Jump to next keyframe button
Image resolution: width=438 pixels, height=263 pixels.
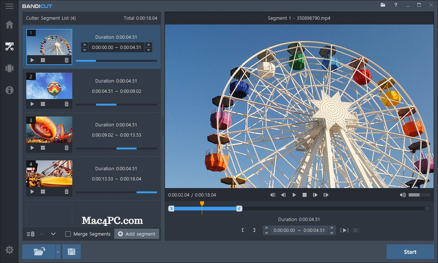[x=326, y=195]
